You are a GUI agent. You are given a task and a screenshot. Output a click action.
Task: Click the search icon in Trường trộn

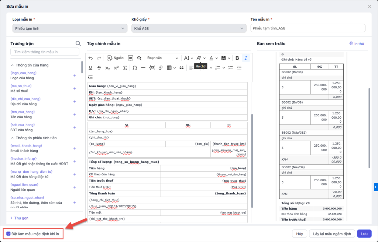pyautogui.click(x=78, y=43)
